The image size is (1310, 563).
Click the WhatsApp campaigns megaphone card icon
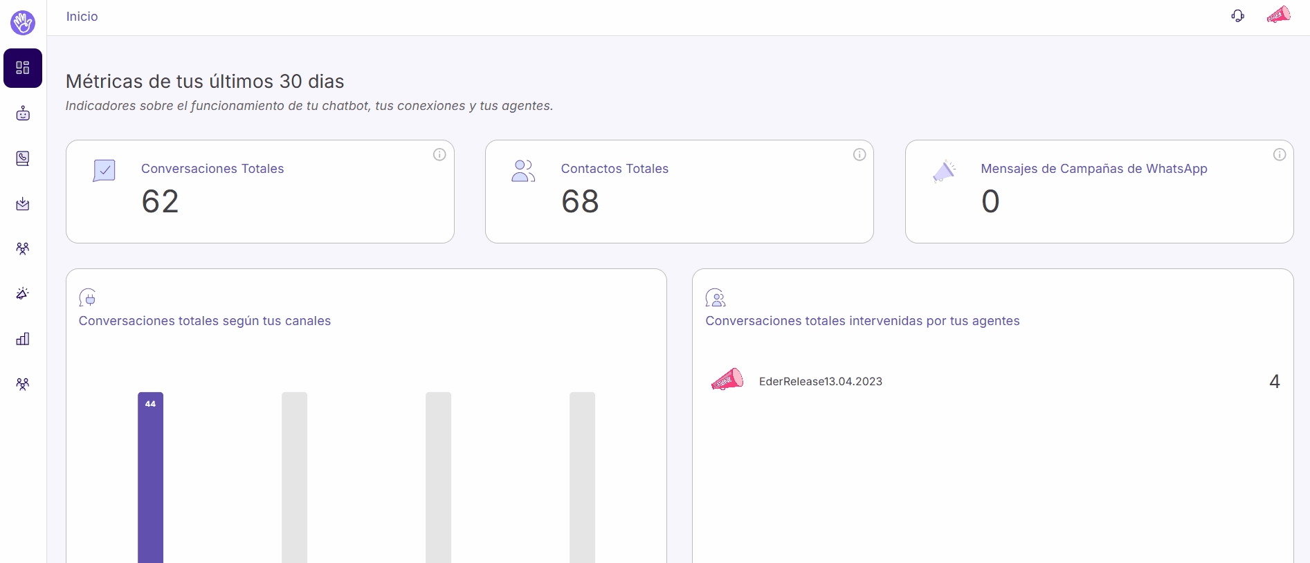pos(944,171)
